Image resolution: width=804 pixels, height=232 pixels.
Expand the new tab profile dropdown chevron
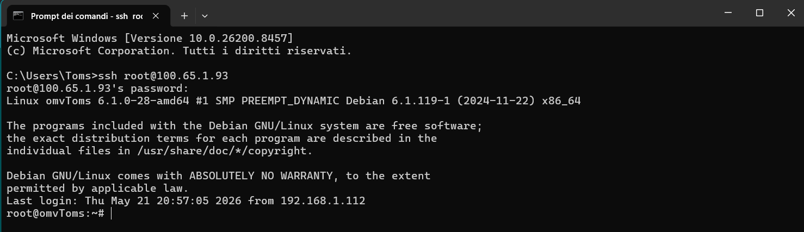tap(205, 16)
